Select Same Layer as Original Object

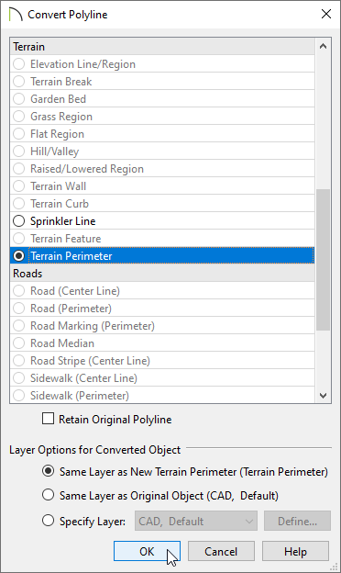[49, 495]
